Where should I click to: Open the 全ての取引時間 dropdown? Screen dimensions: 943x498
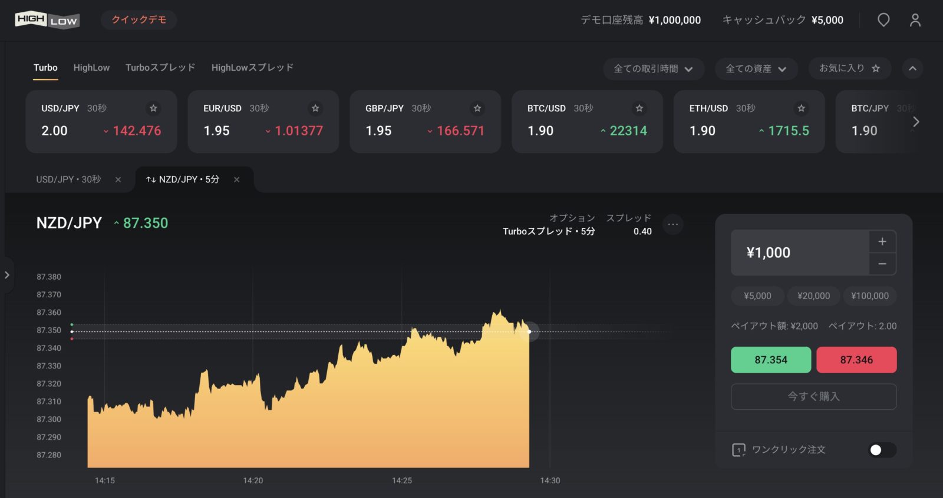653,69
